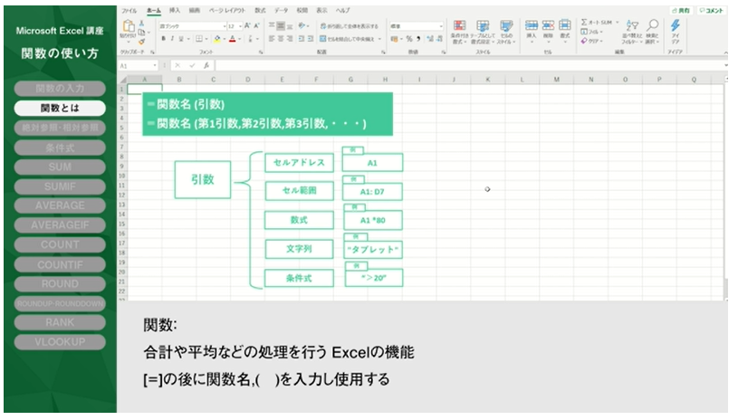Open the Clear eraser dropdown

pos(592,41)
